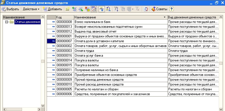Click the Вид движения денежных средств column header

click(193, 17)
